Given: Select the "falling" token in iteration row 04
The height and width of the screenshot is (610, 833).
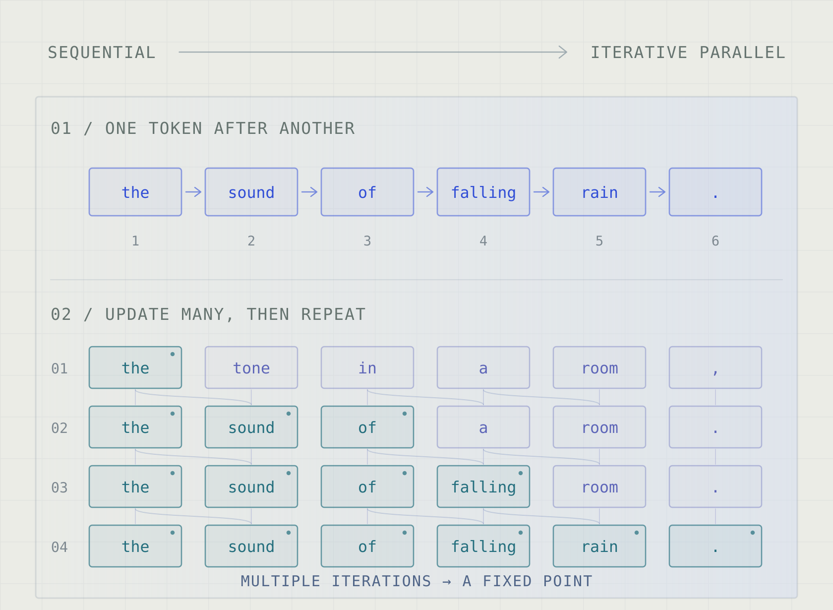Looking at the screenshot, I should pyautogui.click(x=483, y=546).
